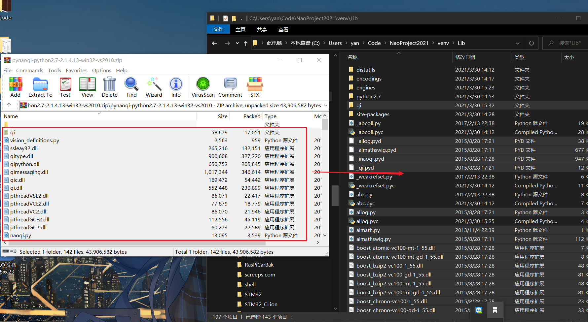Screen dimensions: 588x322
Task: Switch to the 查看 ribbon tab
Action: pos(283,30)
